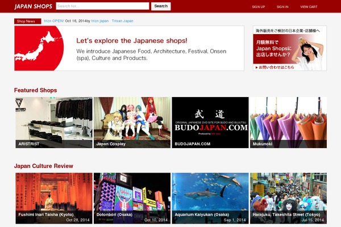Click the ARISTRIST caption label
Image resolution: width=341 pixels, height=227 pixels.
pyautogui.click(x=29, y=144)
